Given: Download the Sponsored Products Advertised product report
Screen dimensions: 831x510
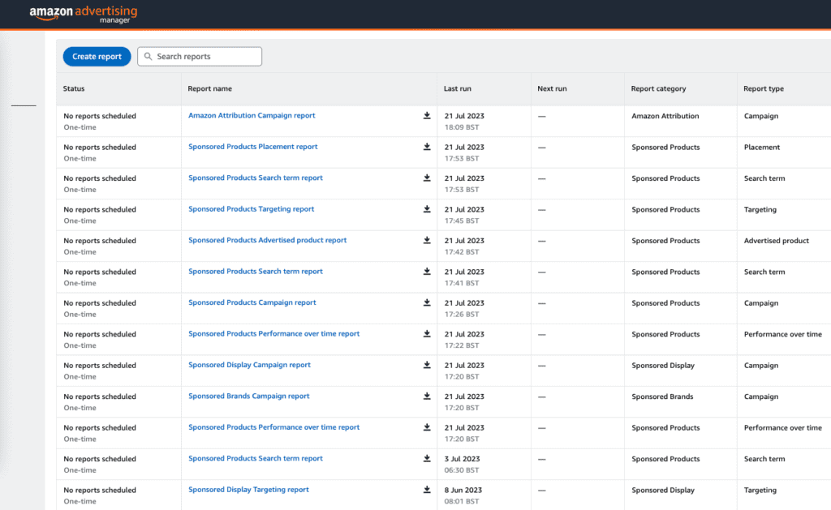Looking at the screenshot, I should [x=427, y=240].
